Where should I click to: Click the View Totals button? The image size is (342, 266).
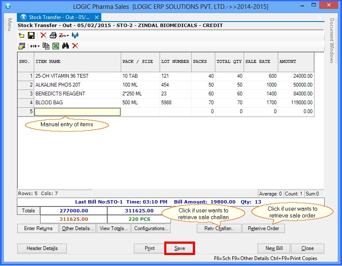point(114,228)
